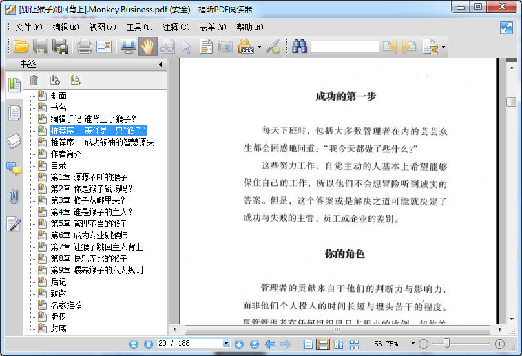Go to previous page button
The height and width of the screenshot is (356, 522).
click(x=149, y=344)
